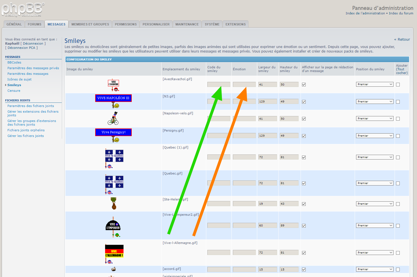The height and width of the screenshot is (277, 417).
Task: Tick the add checkbox for Persigny.gif row
Action: tap(398, 136)
